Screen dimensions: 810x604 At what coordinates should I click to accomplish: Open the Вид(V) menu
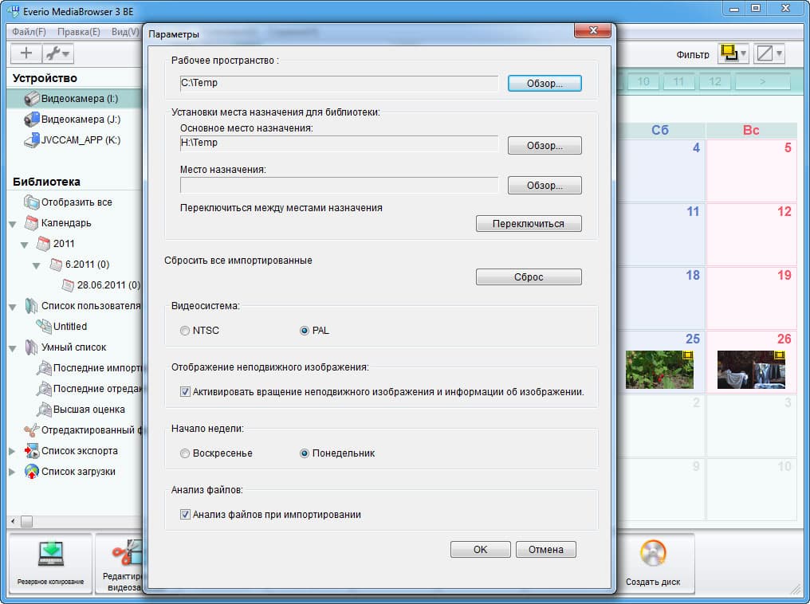pyautogui.click(x=125, y=32)
